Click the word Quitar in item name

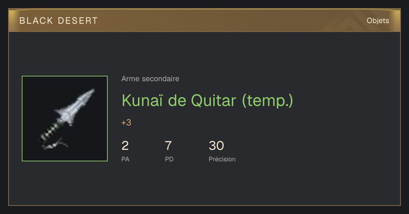[213, 100]
